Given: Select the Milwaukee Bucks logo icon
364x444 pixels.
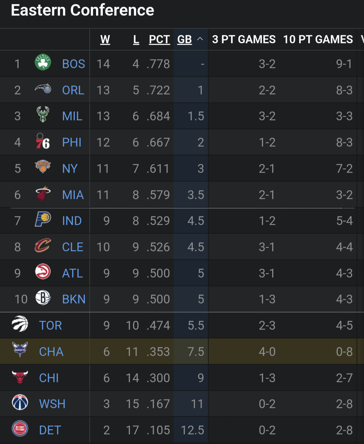Looking at the screenshot, I should (x=43, y=115).
